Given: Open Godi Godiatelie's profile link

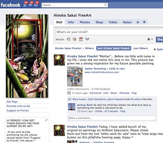Looking at the screenshot, I should [x=97, y=99].
